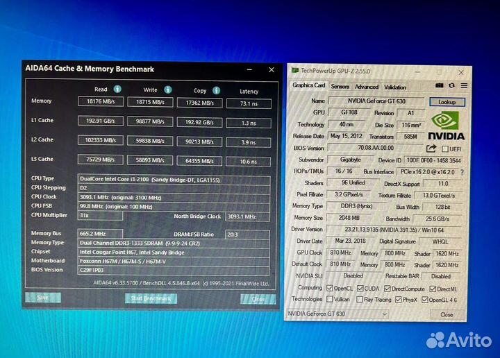Click the L2 Cache Read 102333 MB/s value
This screenshot has width=500, height=358.
[x=101, y=140]
